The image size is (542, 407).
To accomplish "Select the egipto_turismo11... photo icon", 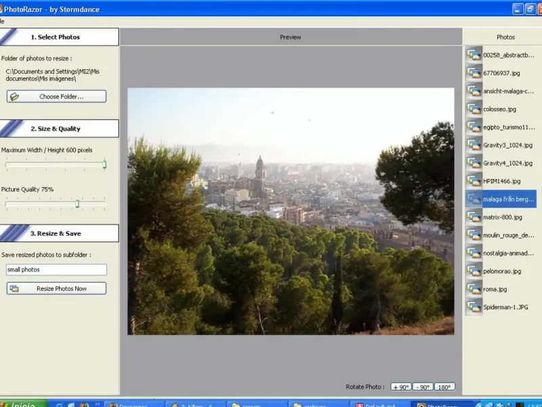I will (x=474, y=127).
